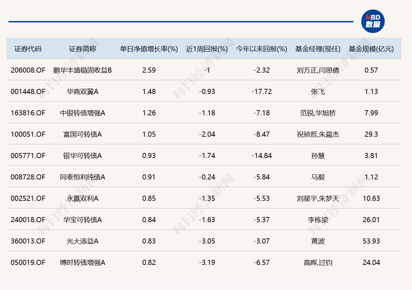Select manager name 黄波
Viewport: 412px width, 290px height.
pos(318,241)
